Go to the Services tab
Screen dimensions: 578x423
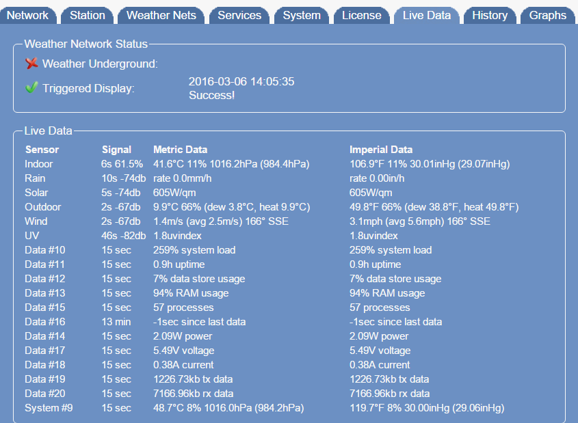click(x=239, y=15)
